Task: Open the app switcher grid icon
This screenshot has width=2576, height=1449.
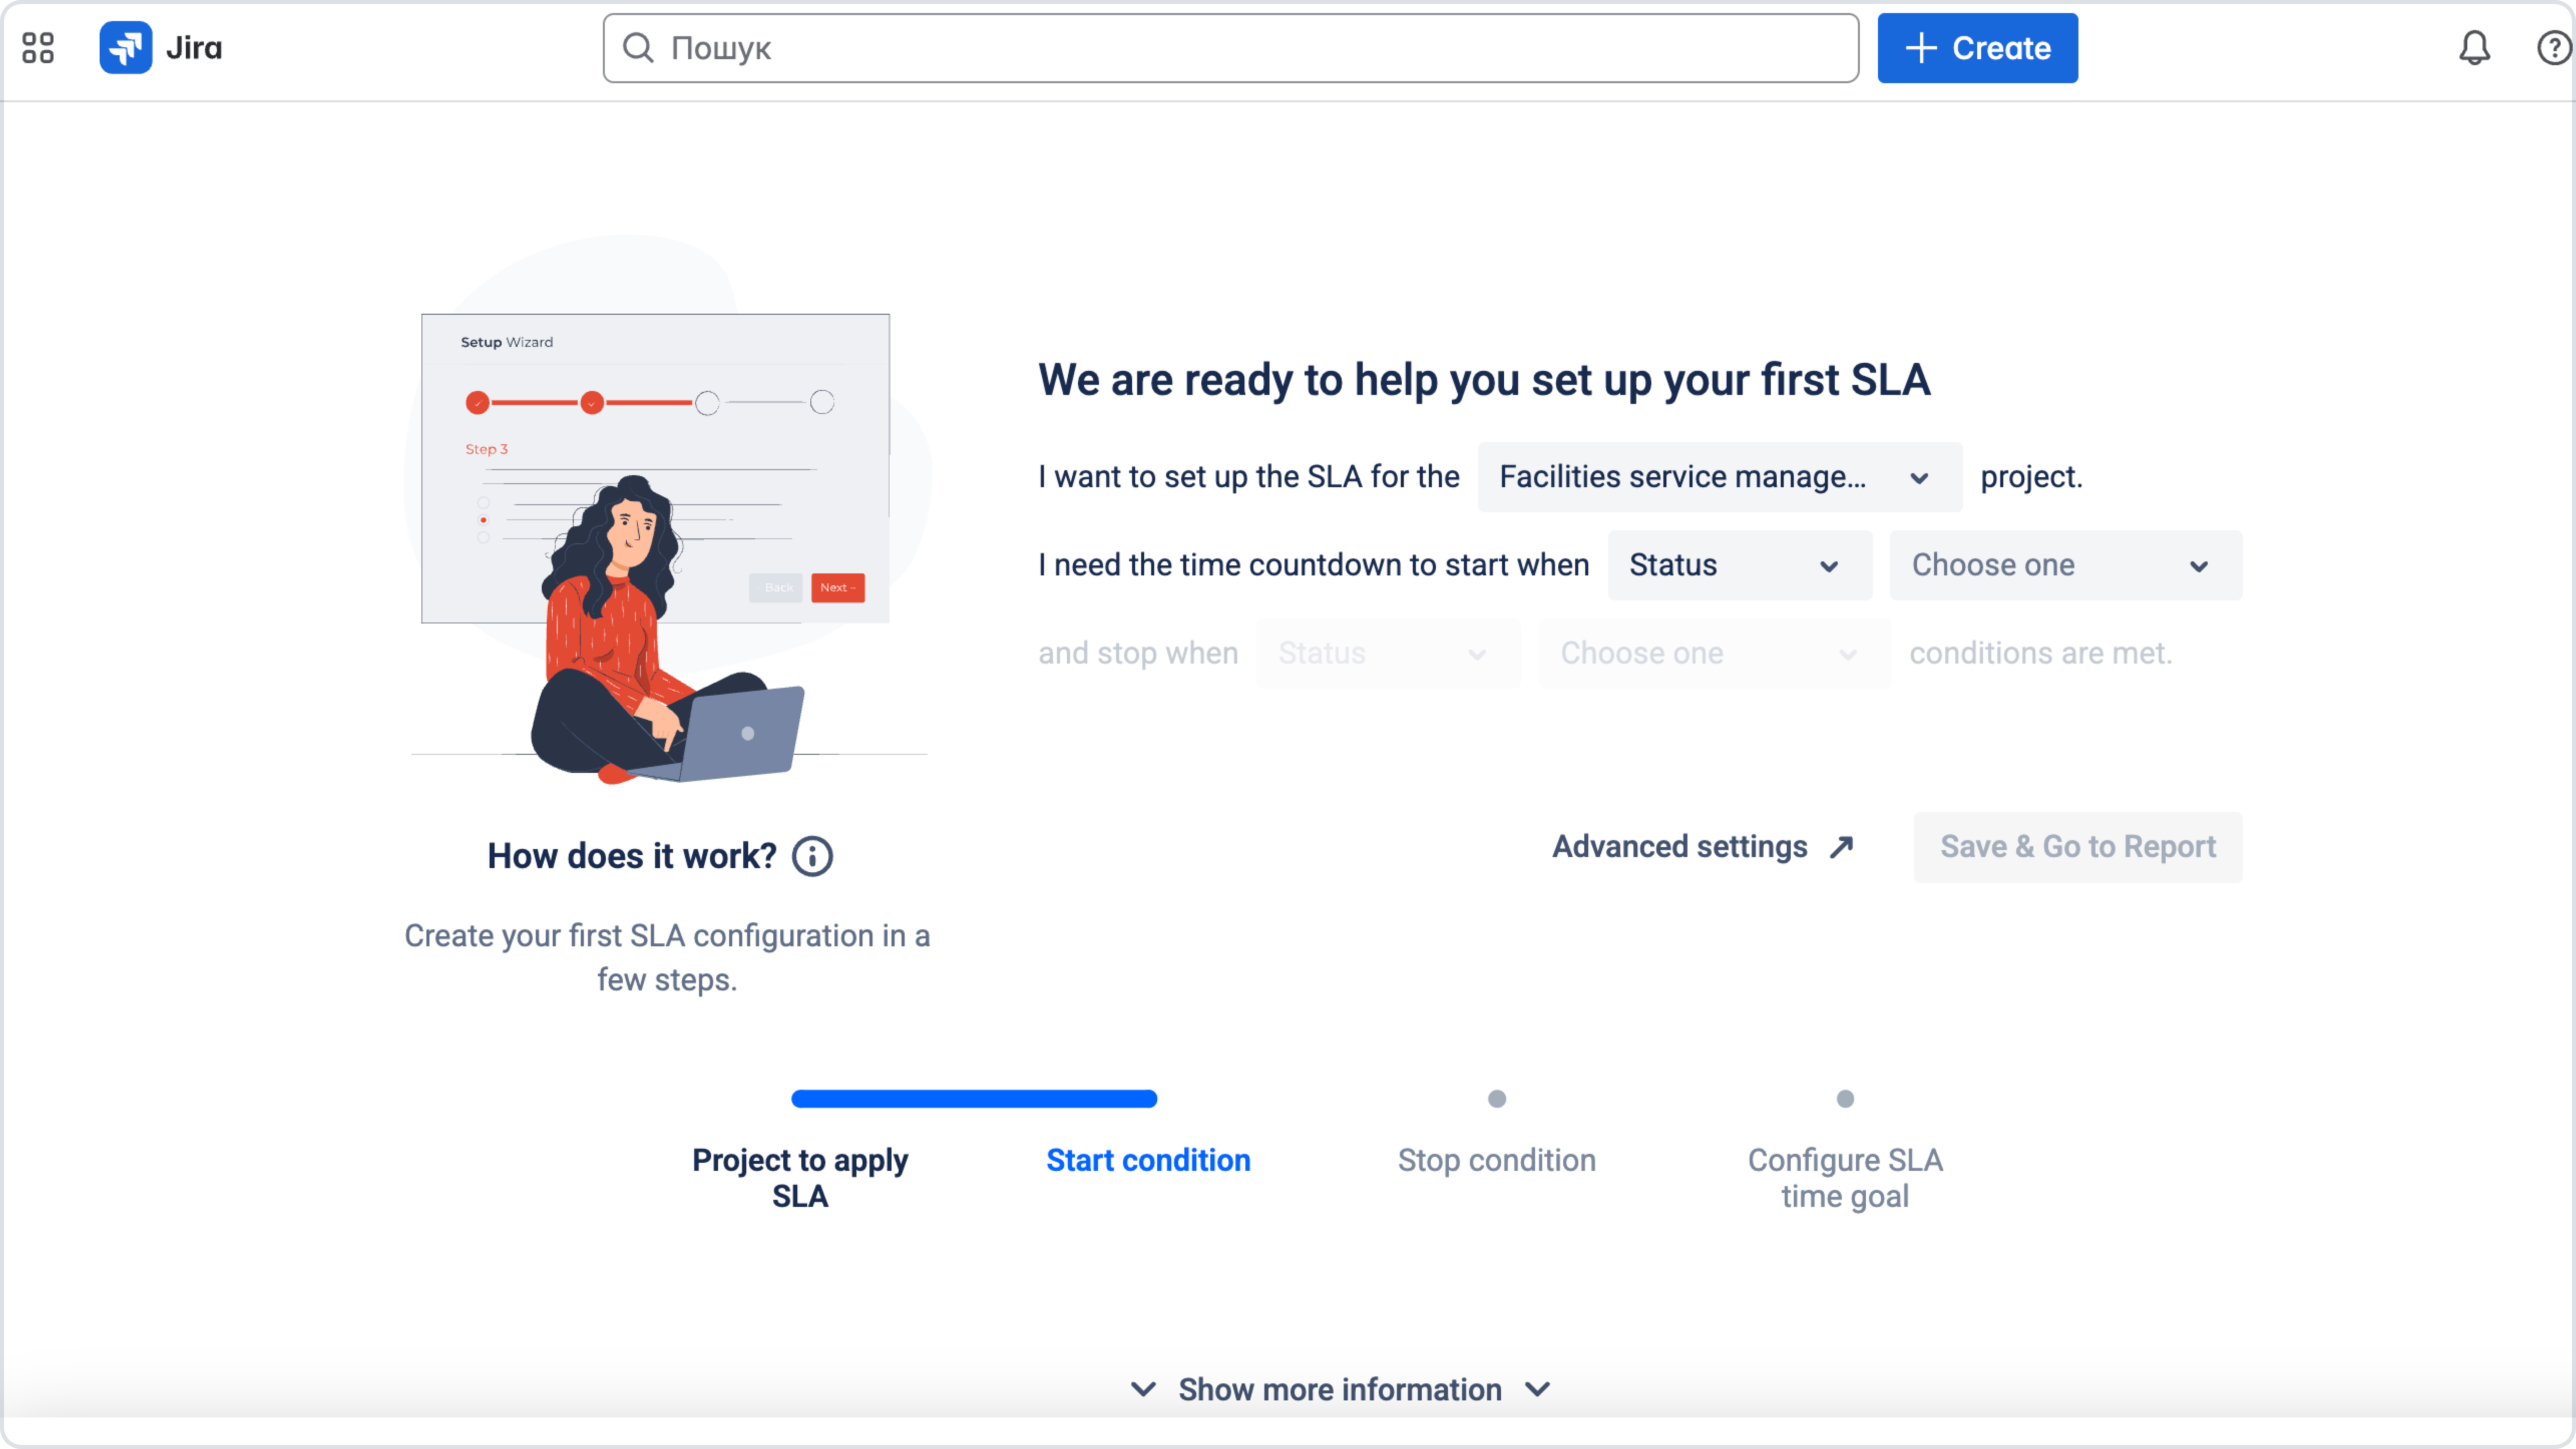Action: 38,48
